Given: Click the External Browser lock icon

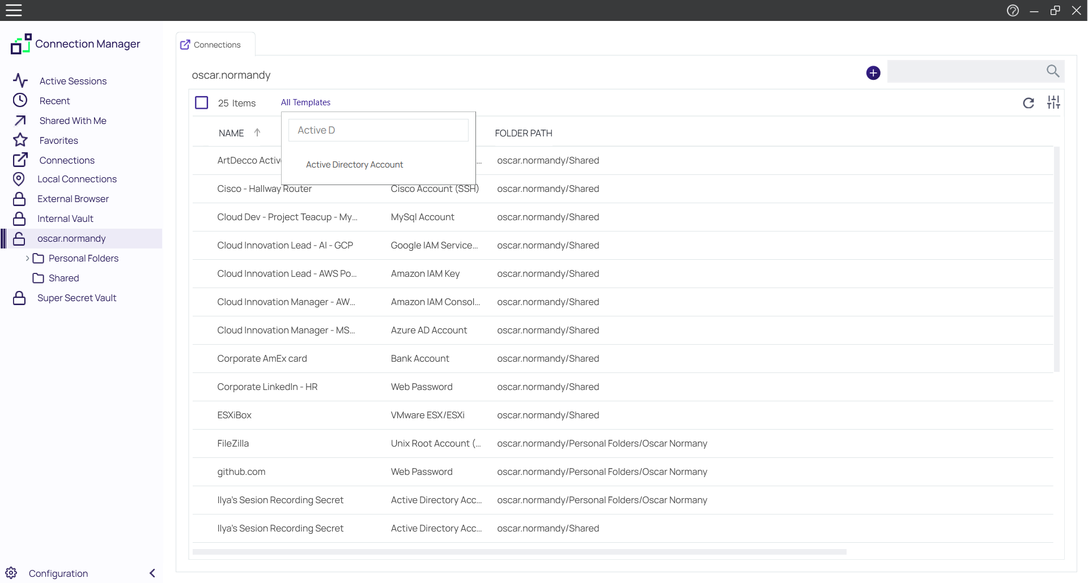Looking at the screenshot, I should pos(19,199).
